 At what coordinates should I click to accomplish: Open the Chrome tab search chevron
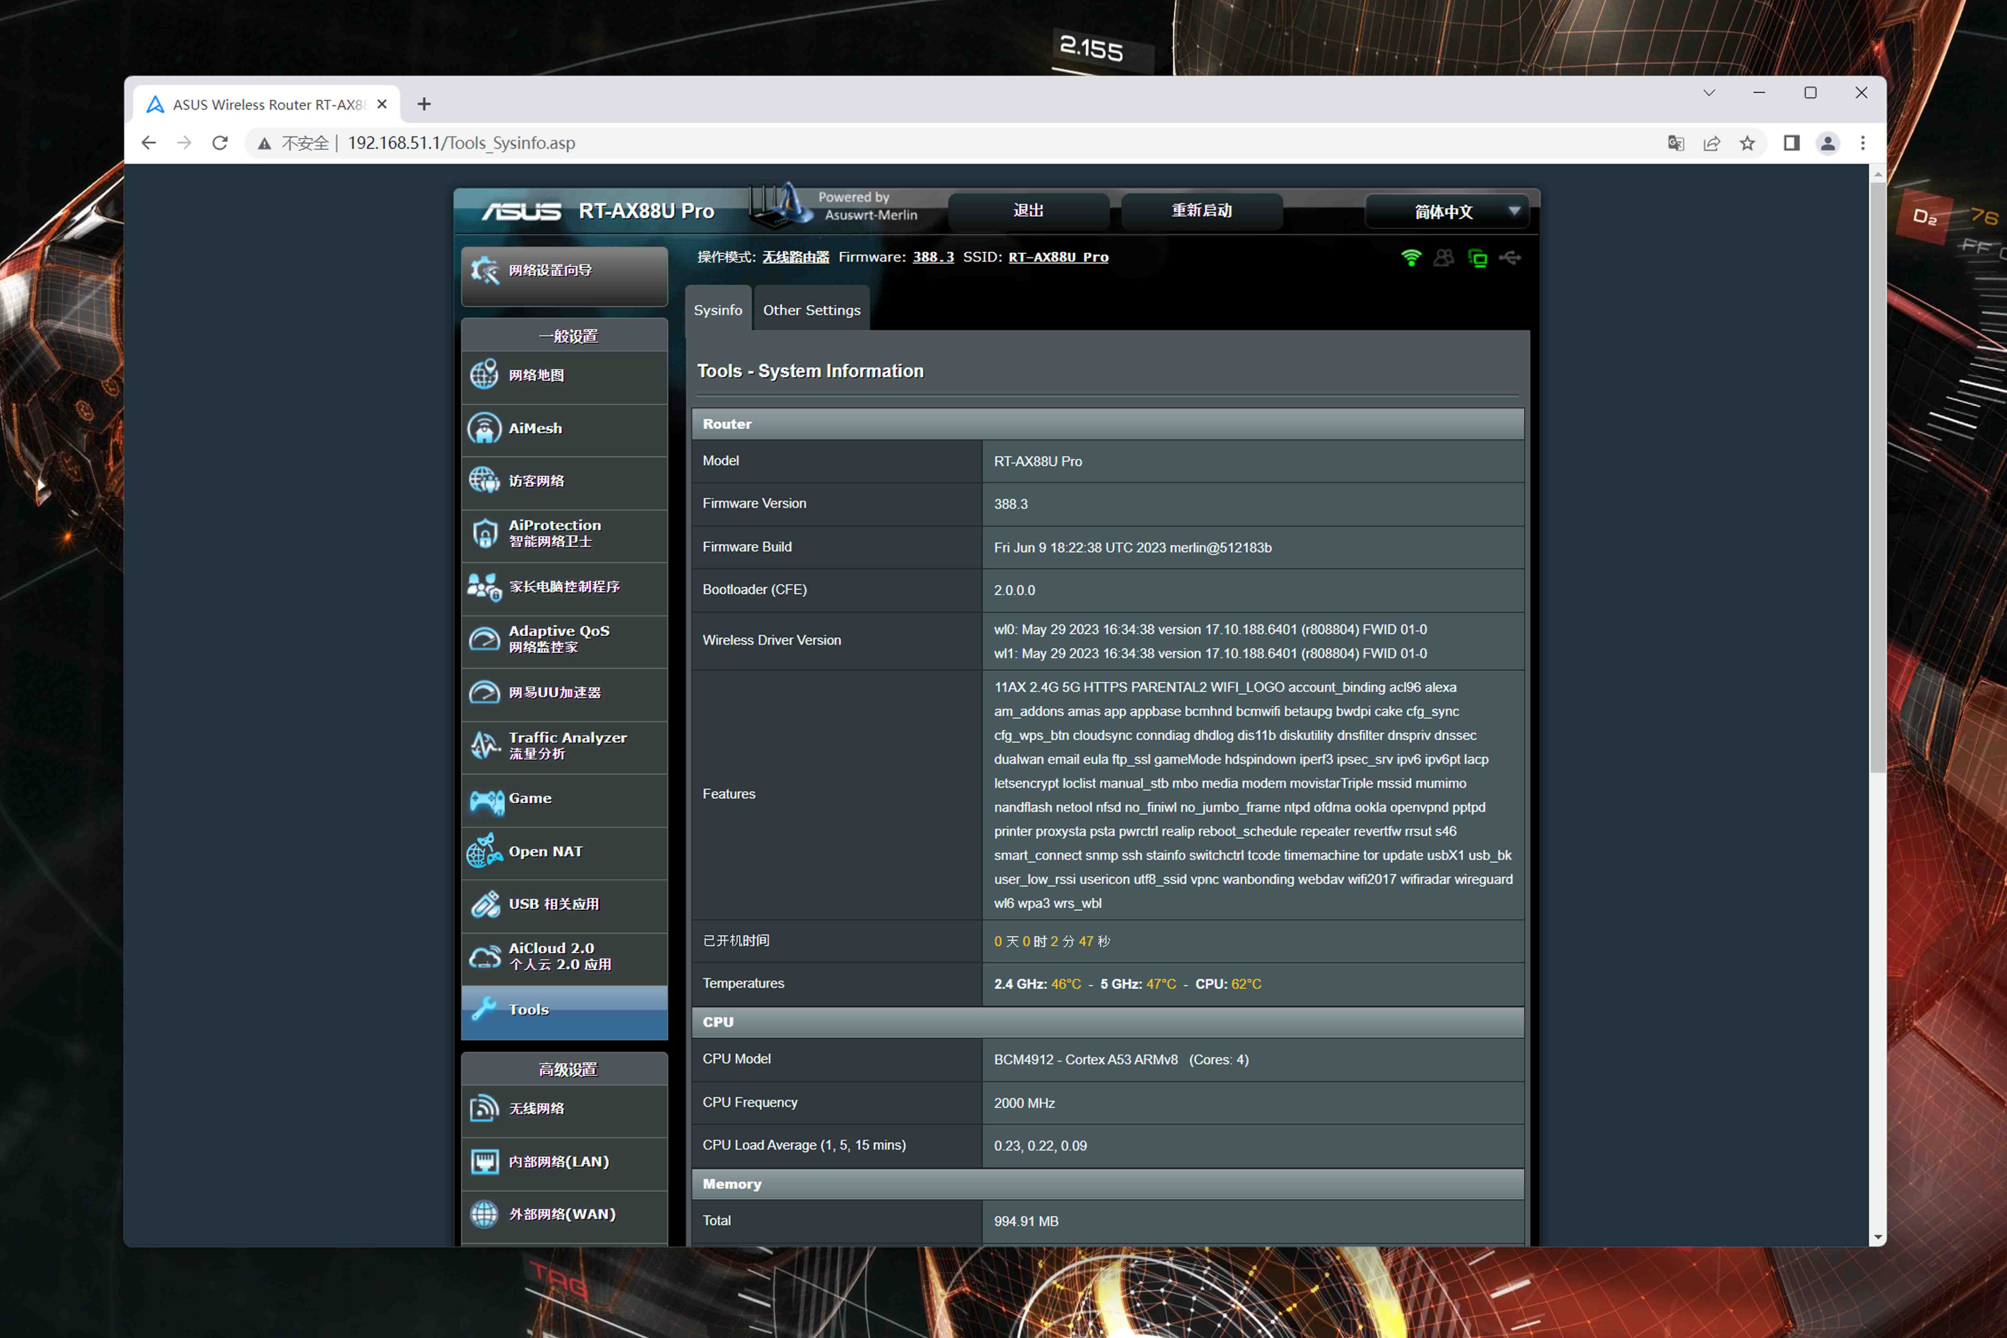pyautogui.click(x=1708, y=93)
